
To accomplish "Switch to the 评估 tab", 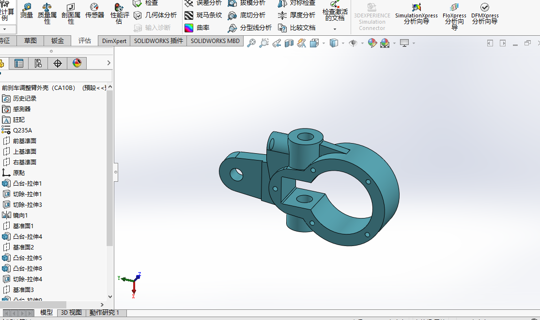I will coord(85,41).
